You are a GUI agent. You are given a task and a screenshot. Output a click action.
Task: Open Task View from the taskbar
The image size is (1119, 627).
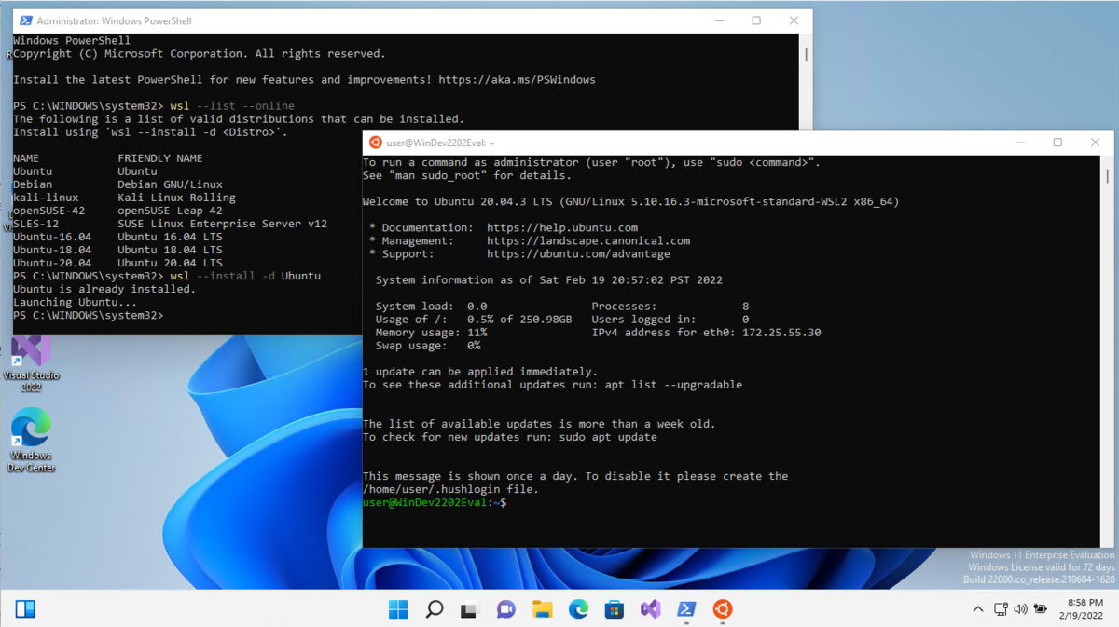[470, 609]
